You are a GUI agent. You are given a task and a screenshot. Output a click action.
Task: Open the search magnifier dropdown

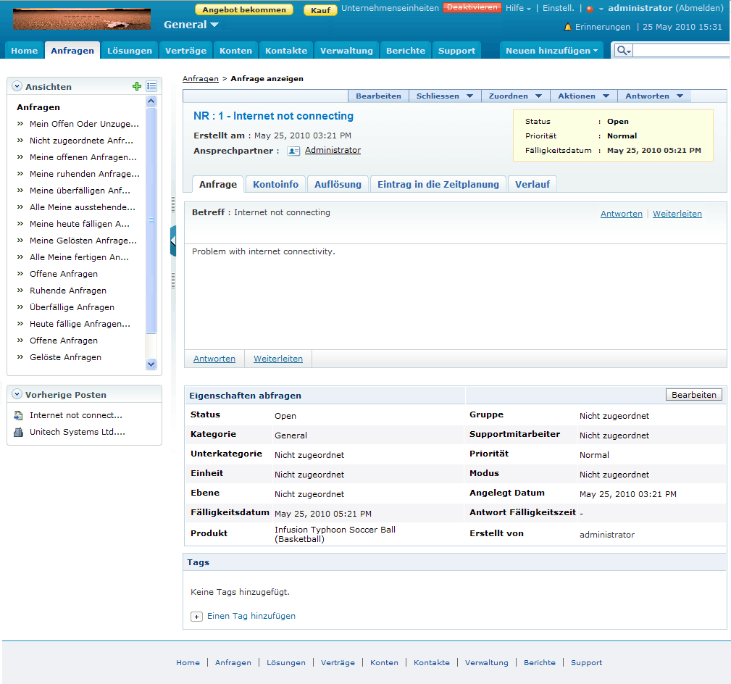click(623, 50)
